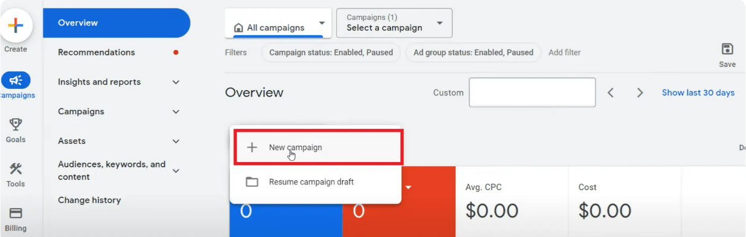Click the Save disk icon
This screenshot has width=746, height=237.
click(x=727, y=49)
